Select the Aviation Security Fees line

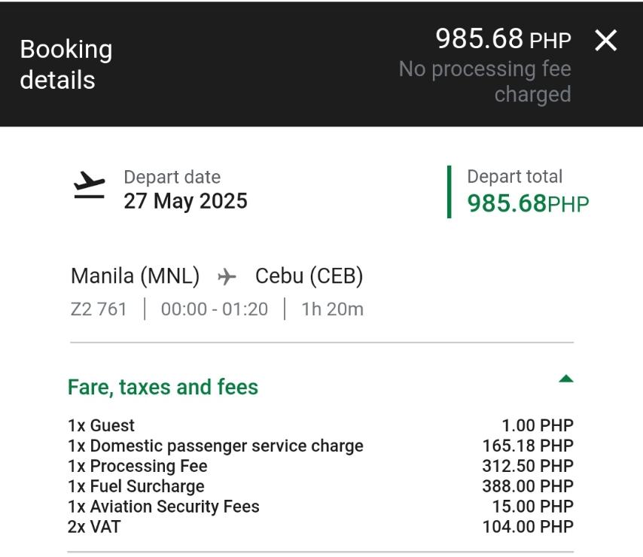(163, 507)
